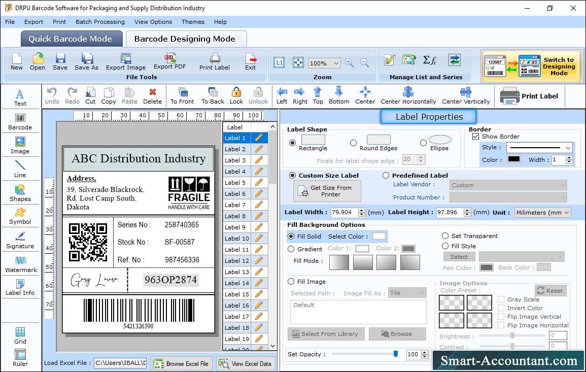This screenshot has height=372, width=586.
Task: Open the File menu
Action: pos(10,22)
